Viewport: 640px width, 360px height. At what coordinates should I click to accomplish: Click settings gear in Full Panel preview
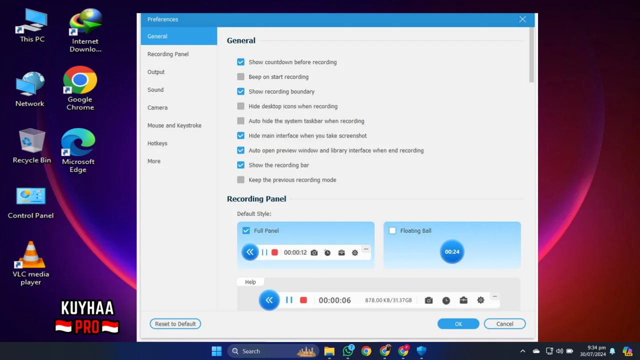tap(355, 253)
